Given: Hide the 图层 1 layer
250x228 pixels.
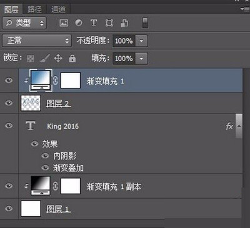Looking at the screenshot, I should click(x=9, y=208).
